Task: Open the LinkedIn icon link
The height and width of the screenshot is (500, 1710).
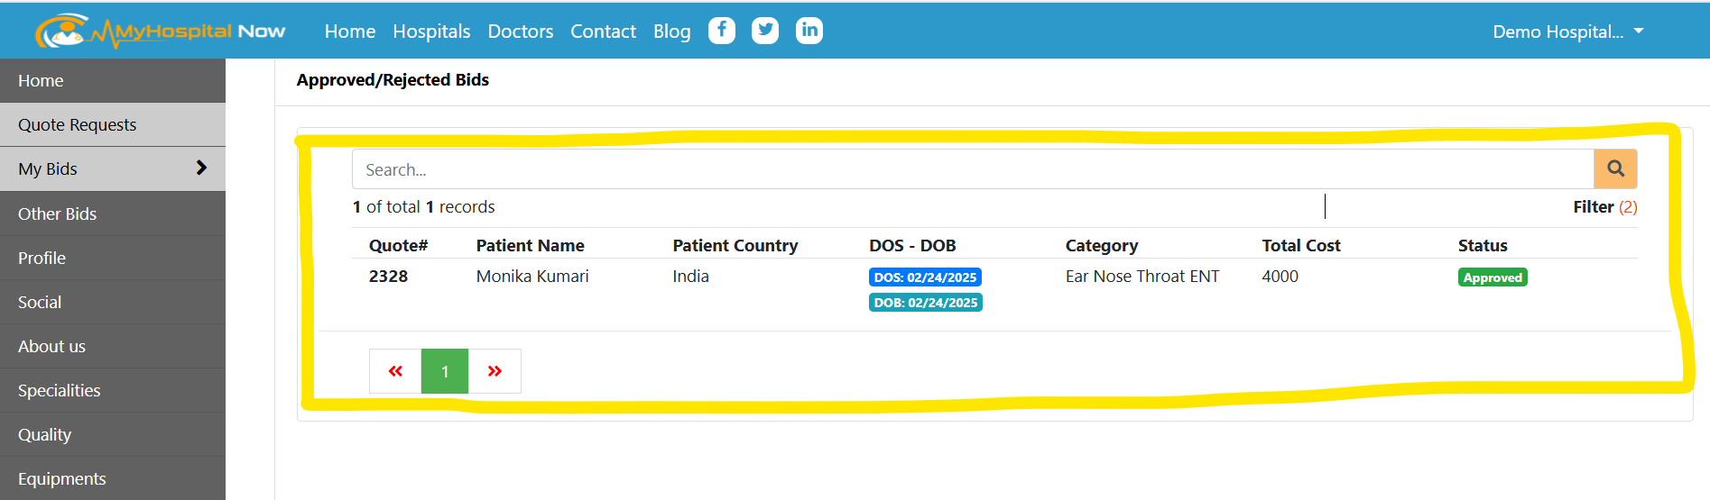Action: (809, 31)
